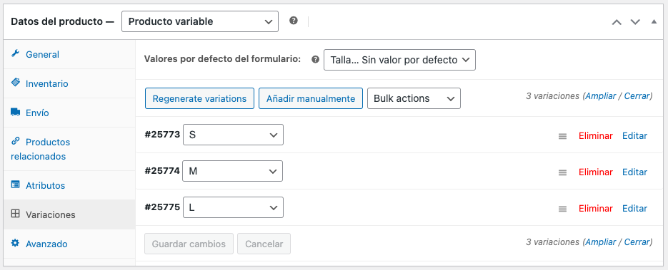
Task: Click the Envío truck icon
Action: (x=15, y=112)
